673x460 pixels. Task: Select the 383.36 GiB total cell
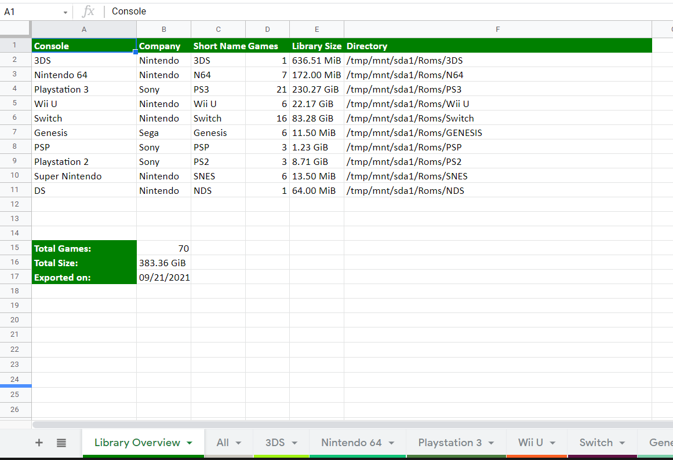164,263
